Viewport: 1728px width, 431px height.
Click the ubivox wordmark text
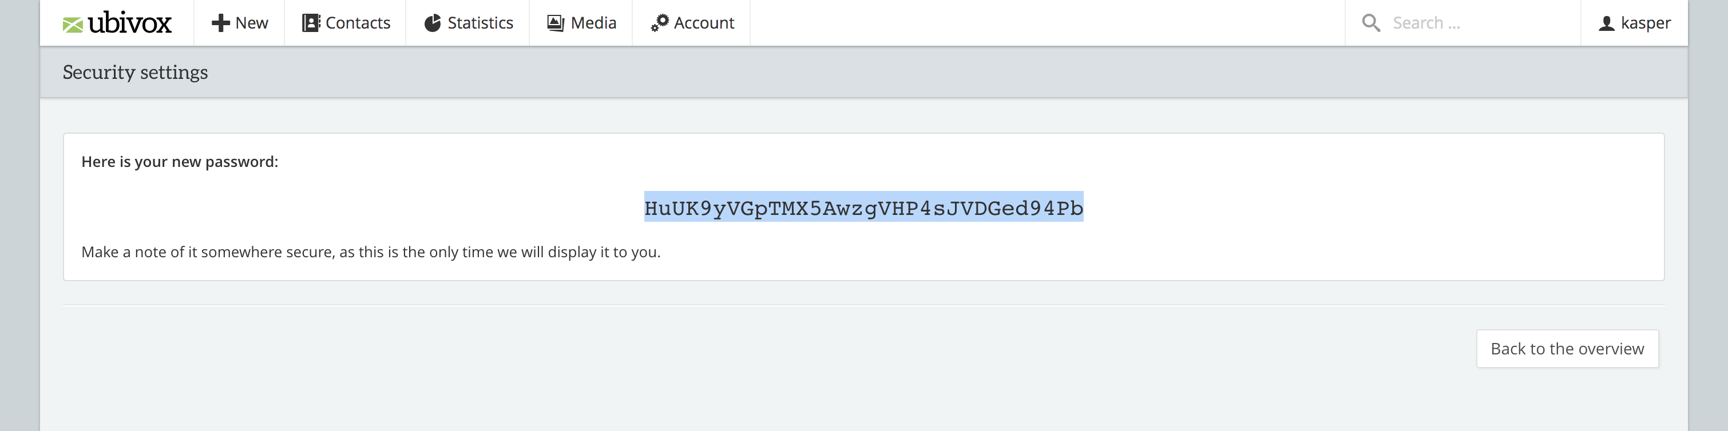(x=129, y=23)
